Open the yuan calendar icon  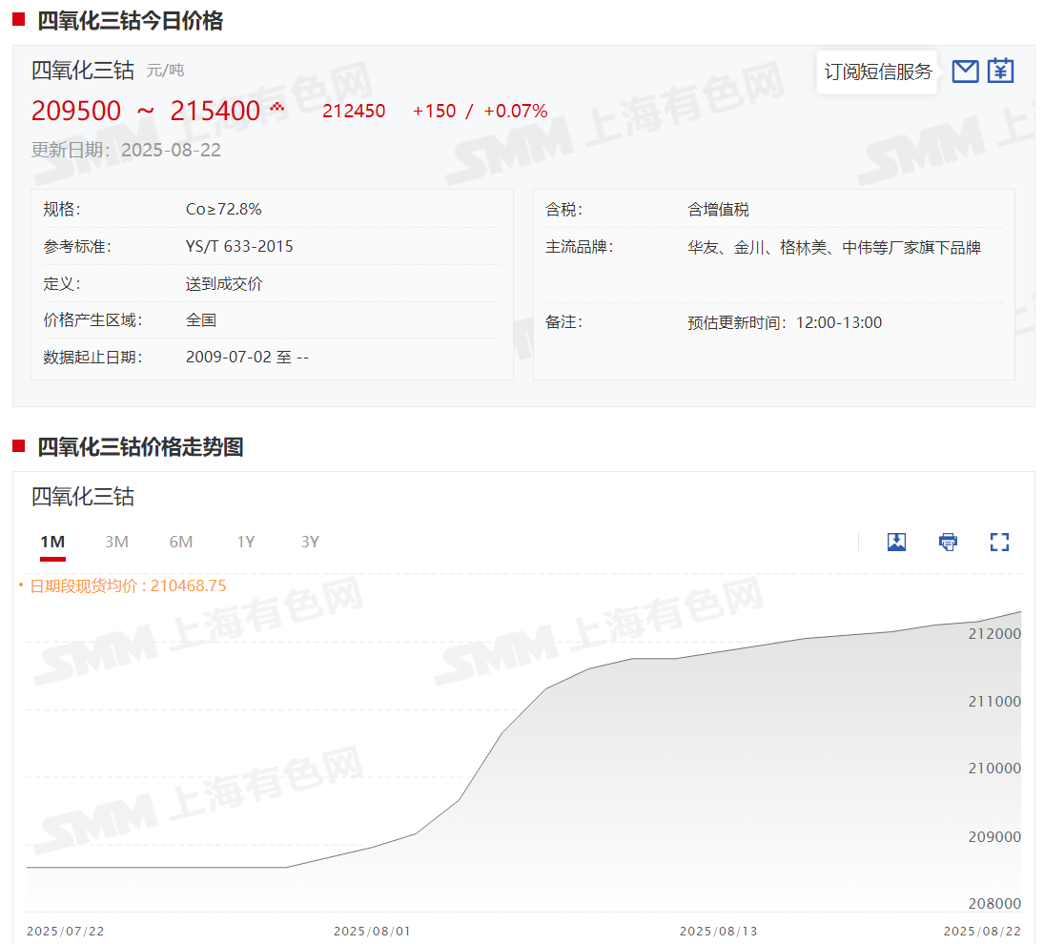[1000, 71]
